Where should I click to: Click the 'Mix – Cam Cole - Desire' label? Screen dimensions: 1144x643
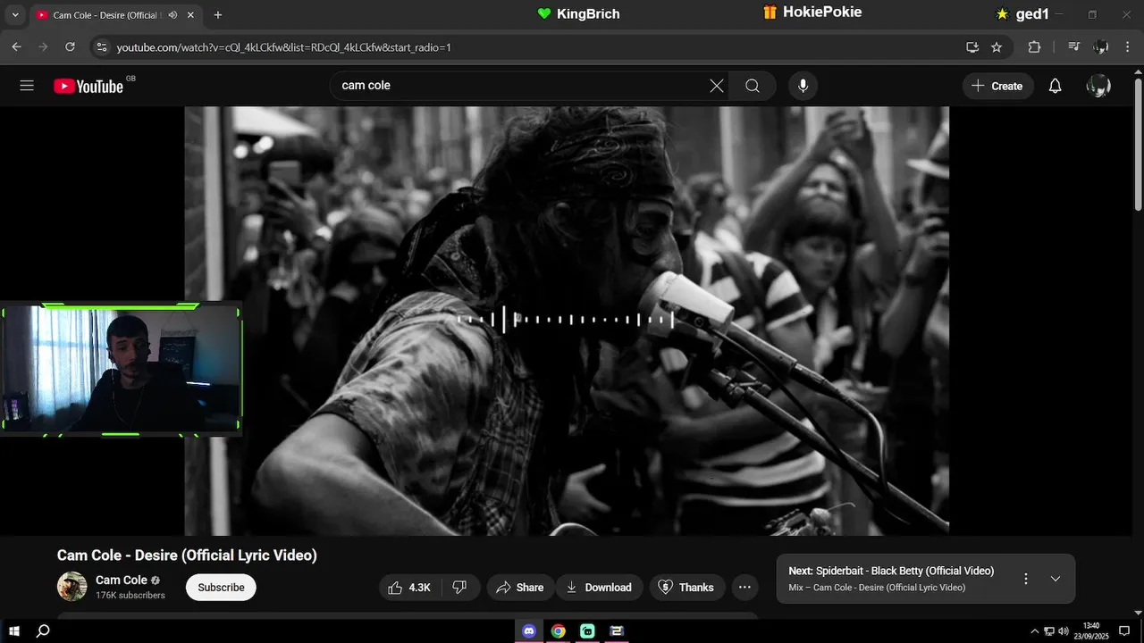tap(877, 588)
